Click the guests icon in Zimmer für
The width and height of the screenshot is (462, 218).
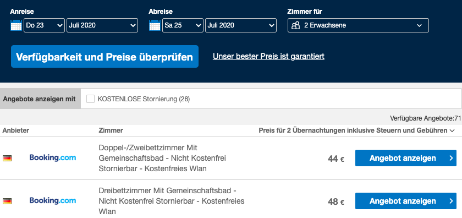[295, 25]
